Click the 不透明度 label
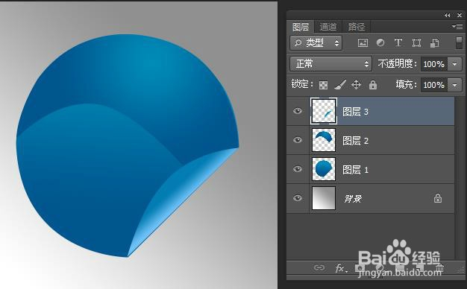Viewport: 467px width, 289px height. click(397, 63)
